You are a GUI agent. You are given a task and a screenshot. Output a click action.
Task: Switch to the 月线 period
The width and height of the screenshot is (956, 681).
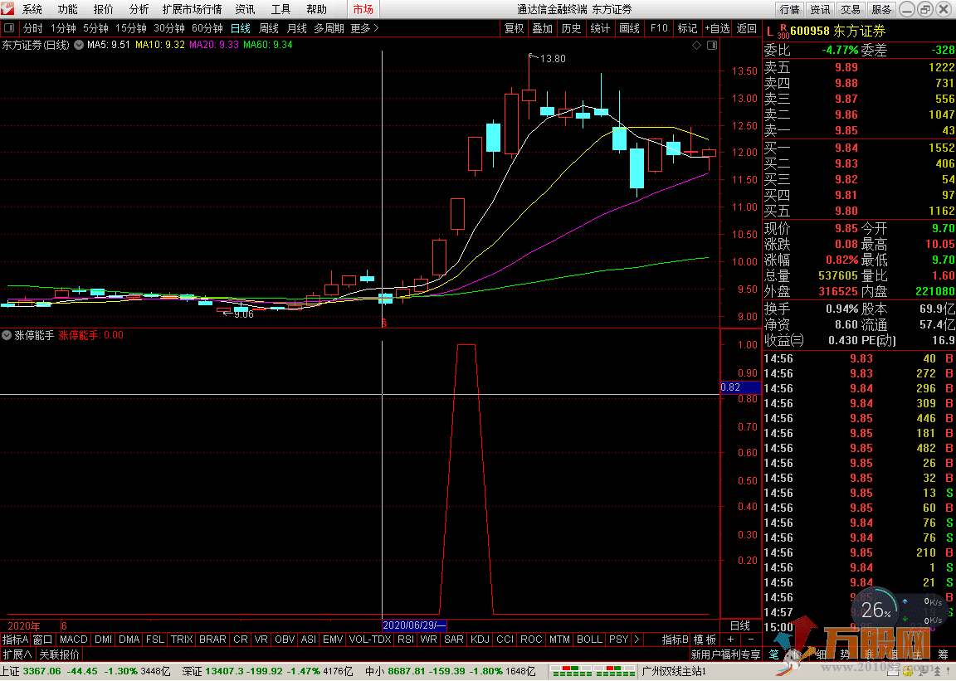coord(296,28)
